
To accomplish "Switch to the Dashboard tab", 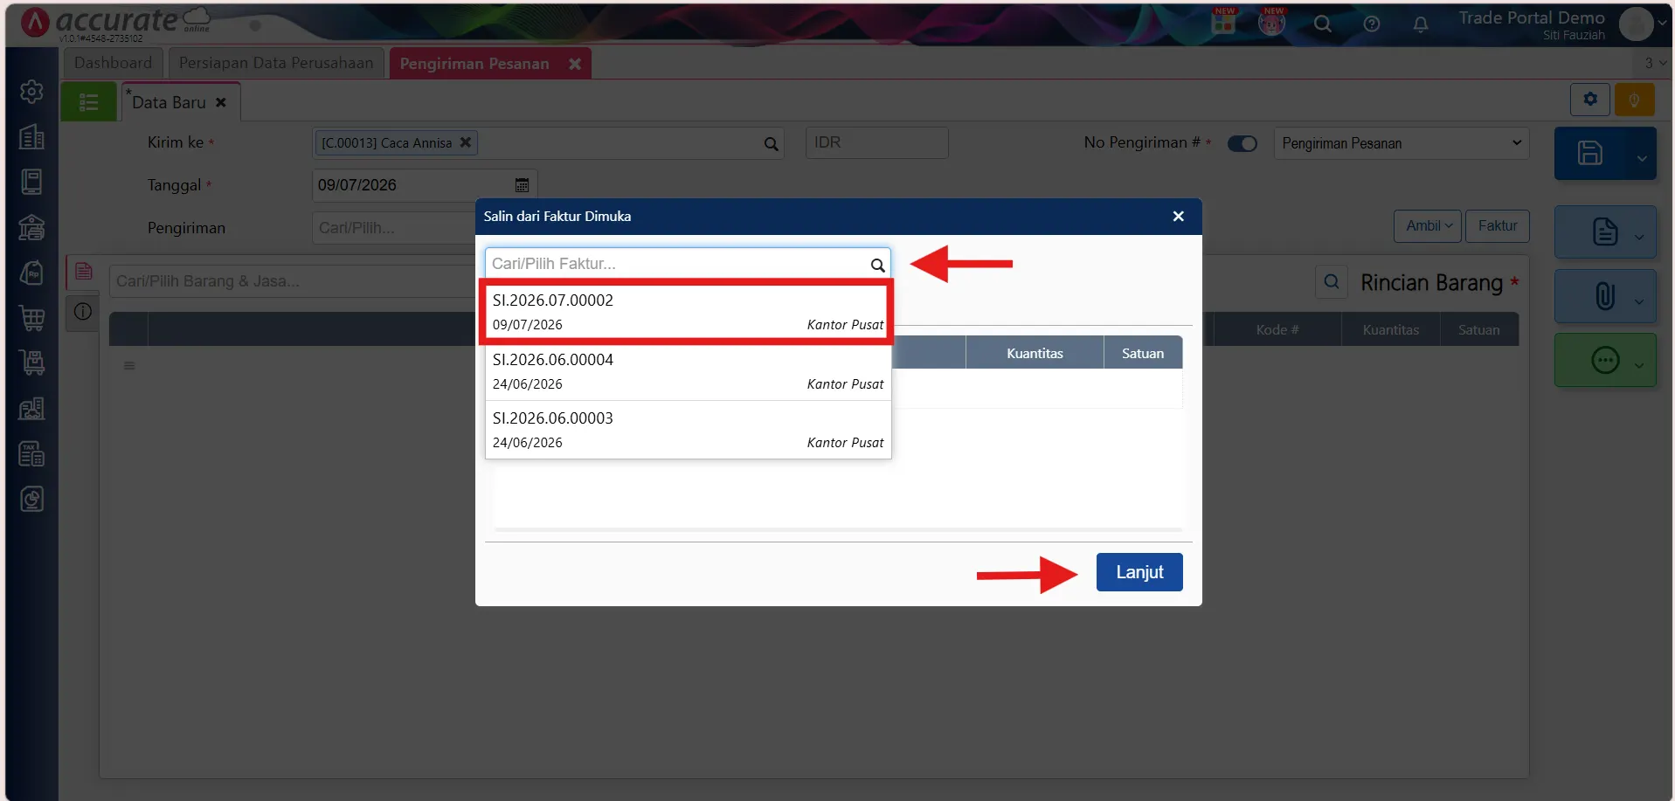I will 113,63.
